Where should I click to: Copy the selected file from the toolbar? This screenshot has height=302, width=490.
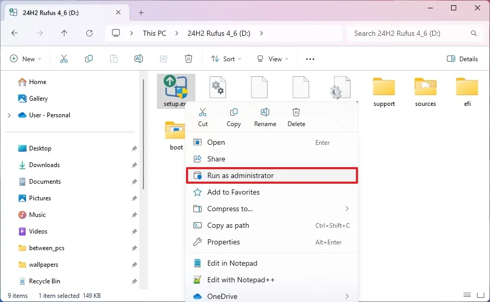(89, 59)
